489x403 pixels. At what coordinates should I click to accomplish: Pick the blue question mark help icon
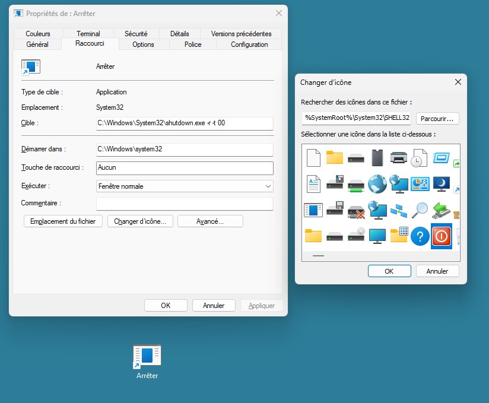click(420, 236)
